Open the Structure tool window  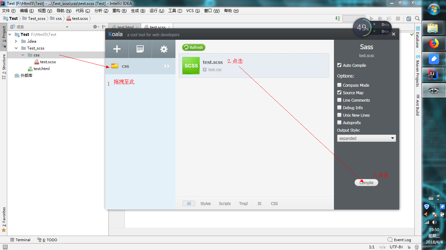[4, 66]
